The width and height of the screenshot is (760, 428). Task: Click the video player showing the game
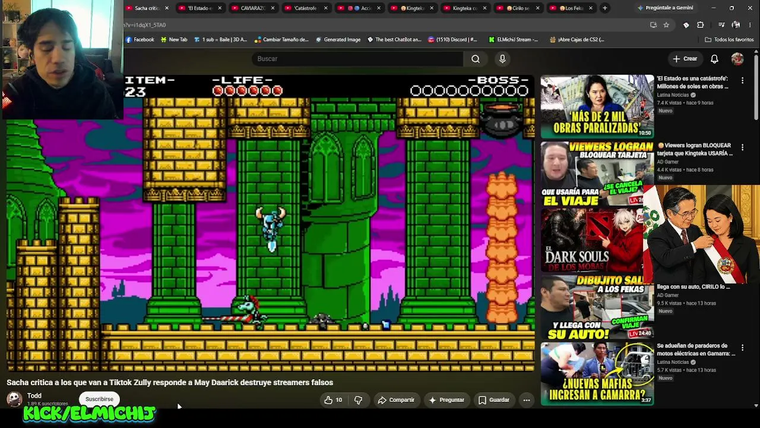pyautogui.click(x=270, y=224)
